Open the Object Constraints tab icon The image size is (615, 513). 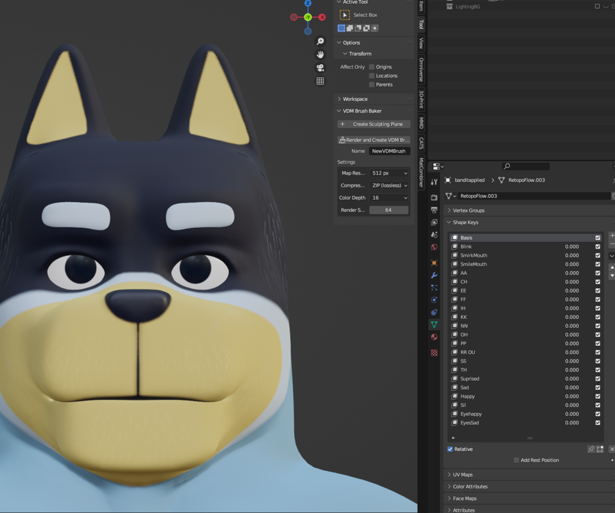pos(434,312)
